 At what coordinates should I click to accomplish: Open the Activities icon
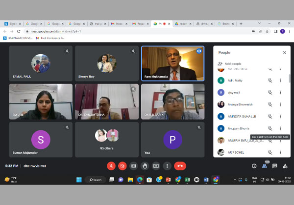[285, 166]
